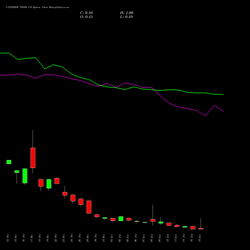Image resolution: width=250 pixels, height=250 pixels.
Task: Select the high value H: 1.00
Action: (x=126, y=13)
